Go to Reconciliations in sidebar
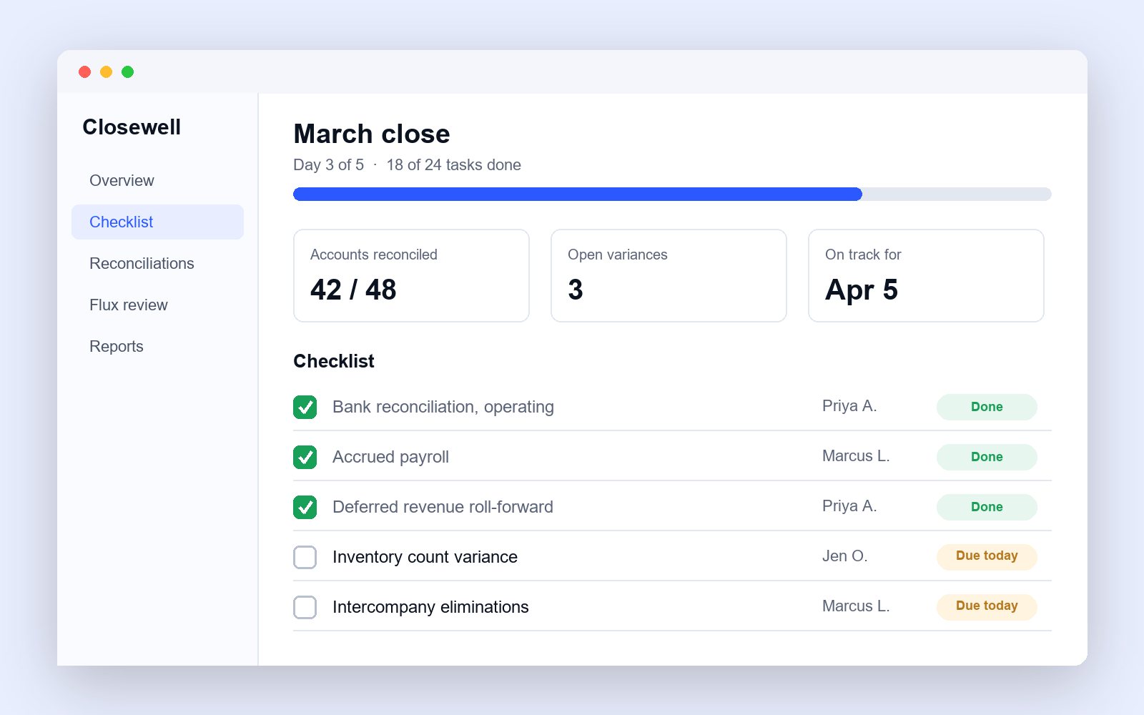This screenshot has width=1144, height=715. point(157,263)
